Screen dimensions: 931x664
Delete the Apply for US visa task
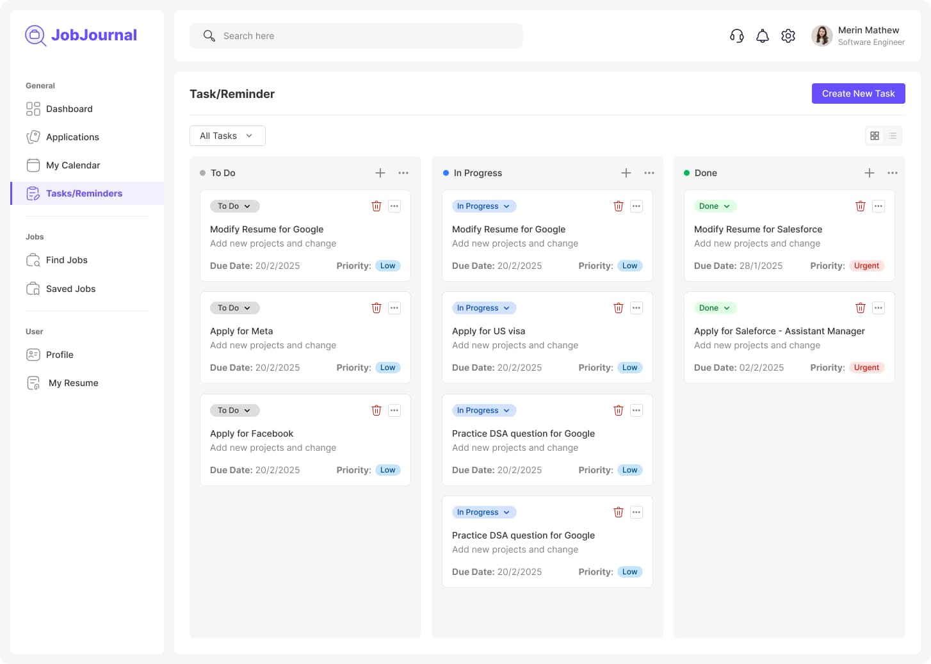pyautogui.click(x=619, y=308)
